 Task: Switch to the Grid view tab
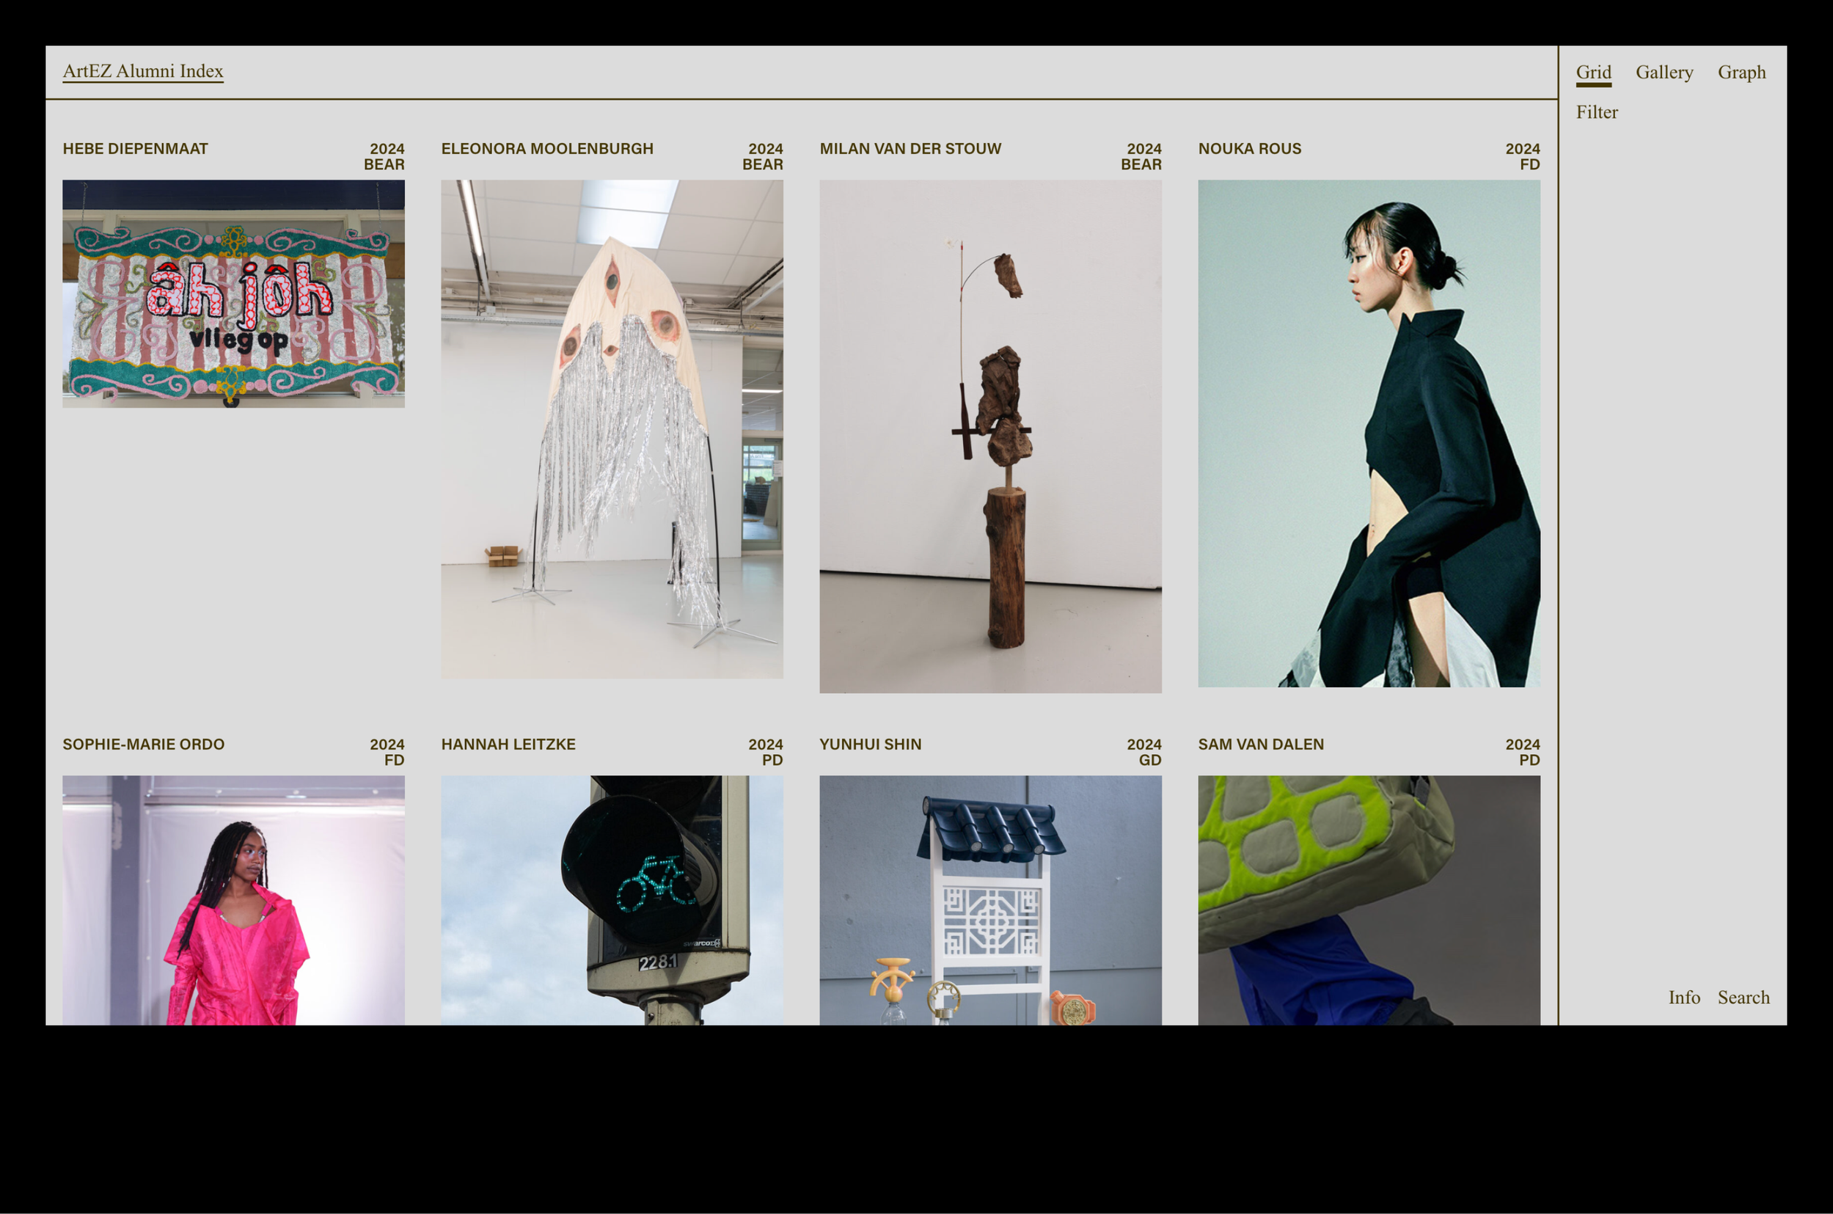point(1593,72)
